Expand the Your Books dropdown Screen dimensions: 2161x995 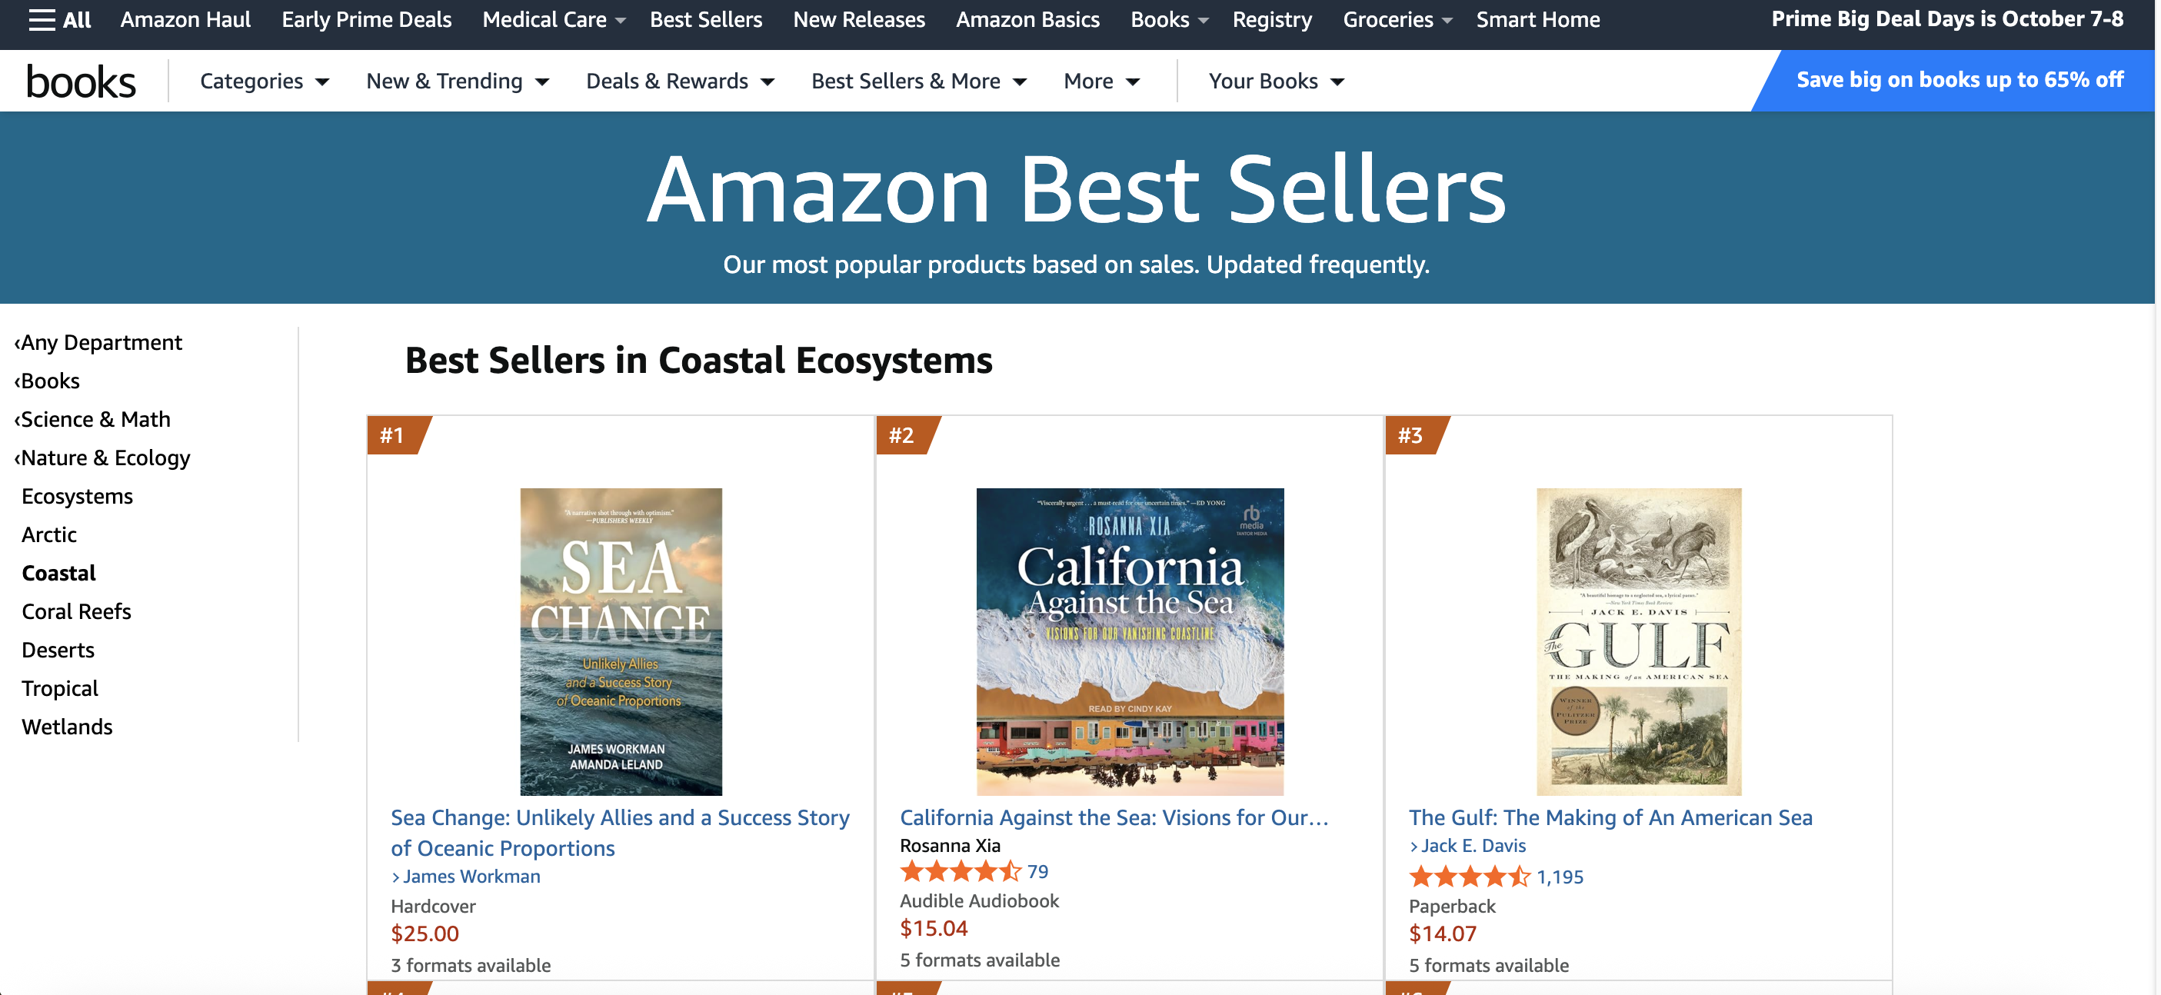tap(1276, 82)
